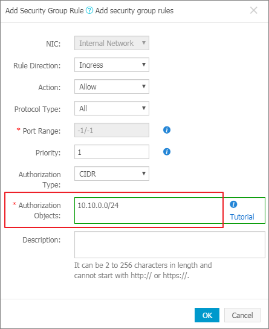The height and width of the screenshot is (329, 269).
Task: Click the Protocol Type label
Action: tap(37, 109)
